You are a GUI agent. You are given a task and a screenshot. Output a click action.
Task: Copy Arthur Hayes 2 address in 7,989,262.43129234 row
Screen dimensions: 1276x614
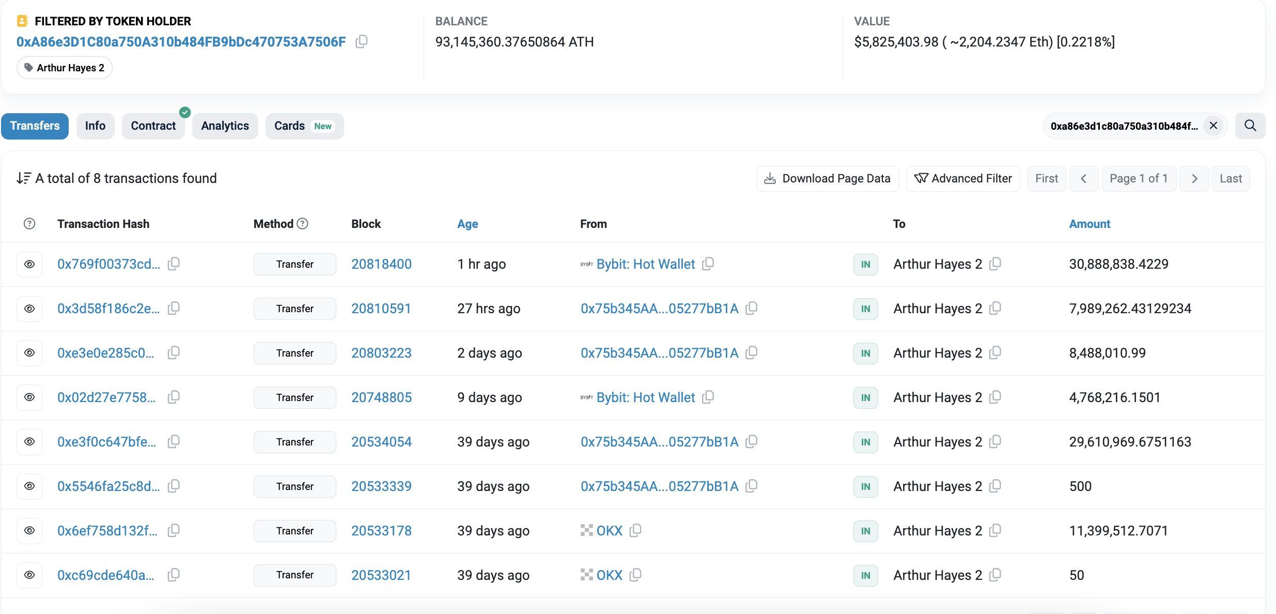coord(995,308)
